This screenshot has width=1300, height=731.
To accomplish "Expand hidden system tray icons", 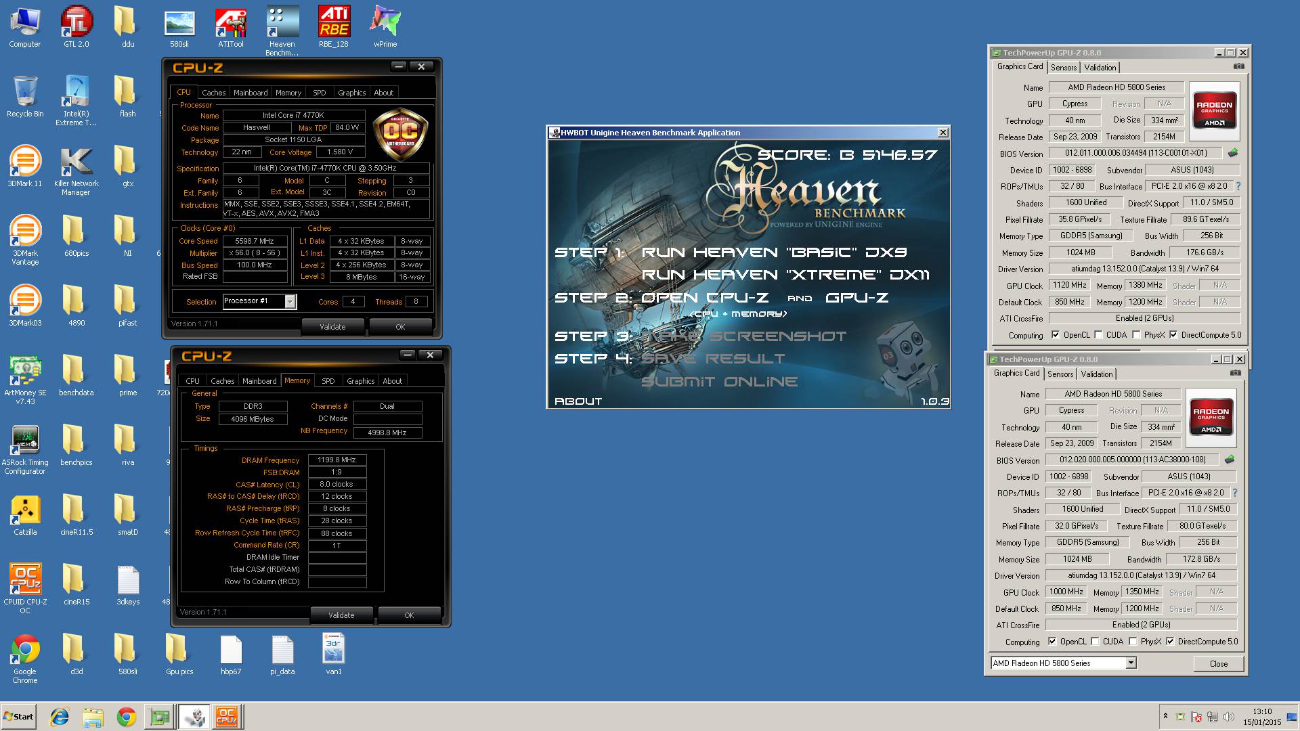I will (1165, 716).
